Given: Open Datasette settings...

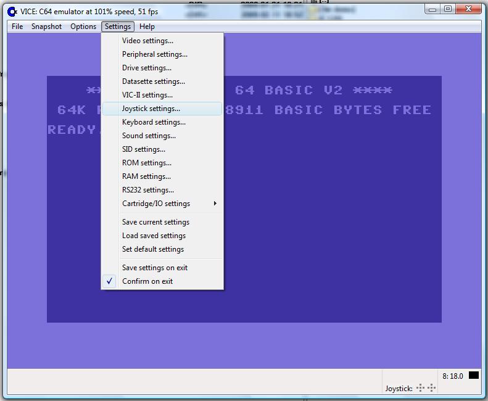Looking at the screenshot, I should (x=162, y=81).
